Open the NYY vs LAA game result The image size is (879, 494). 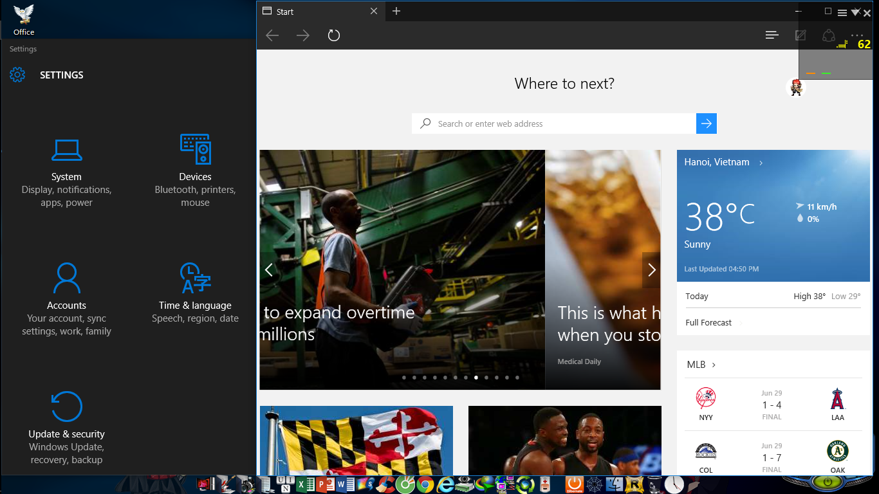click(772, 405)
